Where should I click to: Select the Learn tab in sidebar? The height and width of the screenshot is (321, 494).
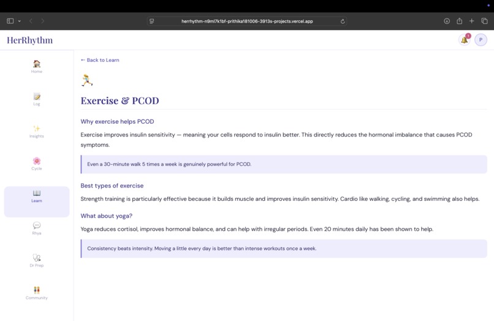(x=37, y=202)
